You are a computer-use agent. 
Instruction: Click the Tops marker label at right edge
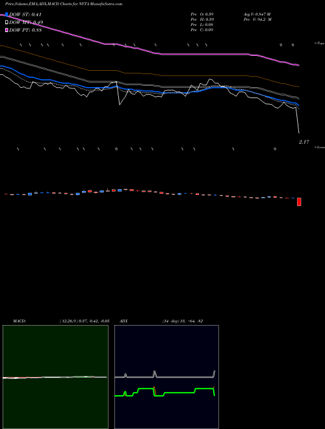click(320, 44)
